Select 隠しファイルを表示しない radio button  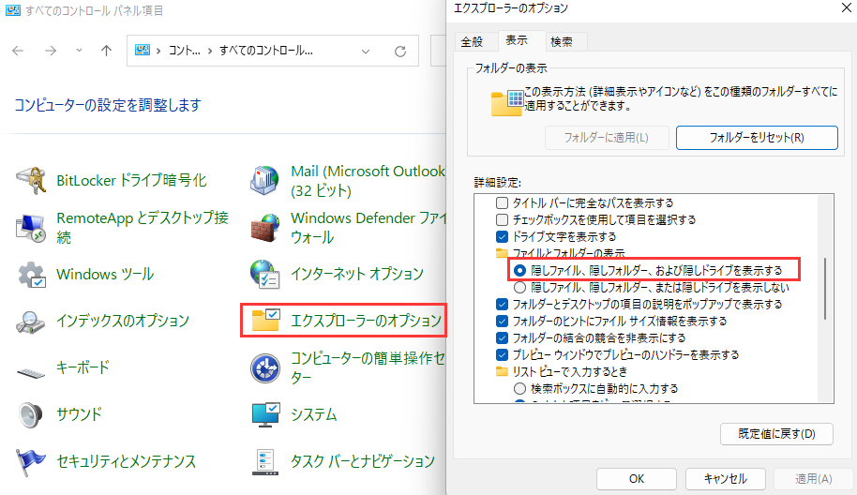[x=519, y=287]
